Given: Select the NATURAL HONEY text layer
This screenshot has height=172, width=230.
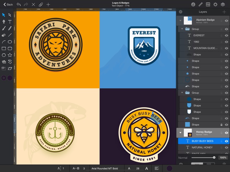Looking at the screenshot, I should [202, 148].
